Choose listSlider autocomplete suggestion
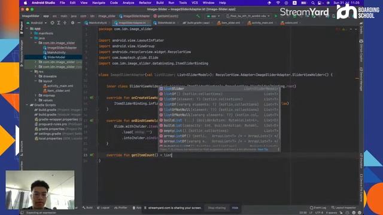Viewport: 383px width, 215px height. pyautogui.click(x=219, y=88)
